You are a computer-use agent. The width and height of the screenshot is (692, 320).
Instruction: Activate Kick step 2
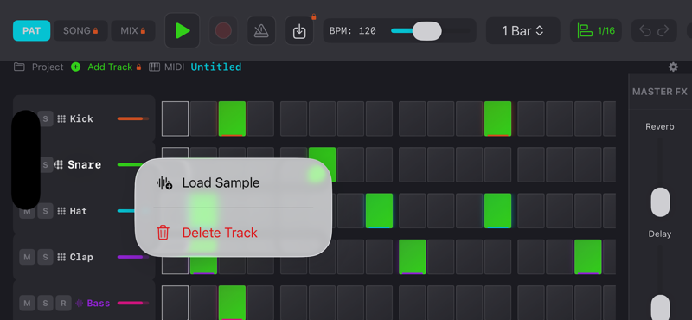203,118
